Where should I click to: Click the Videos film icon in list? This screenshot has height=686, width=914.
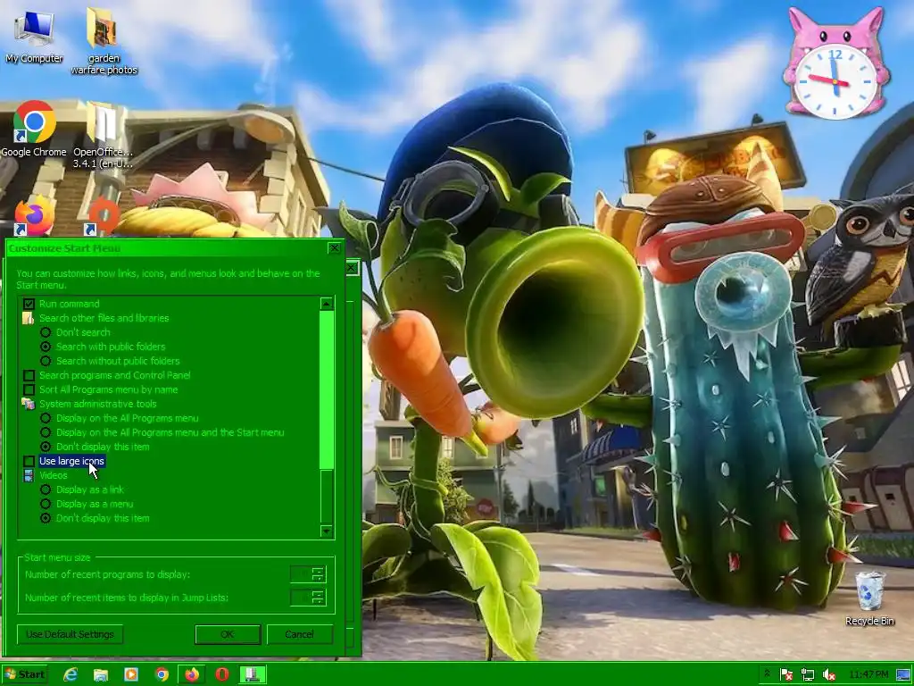(x=28, y=475)
